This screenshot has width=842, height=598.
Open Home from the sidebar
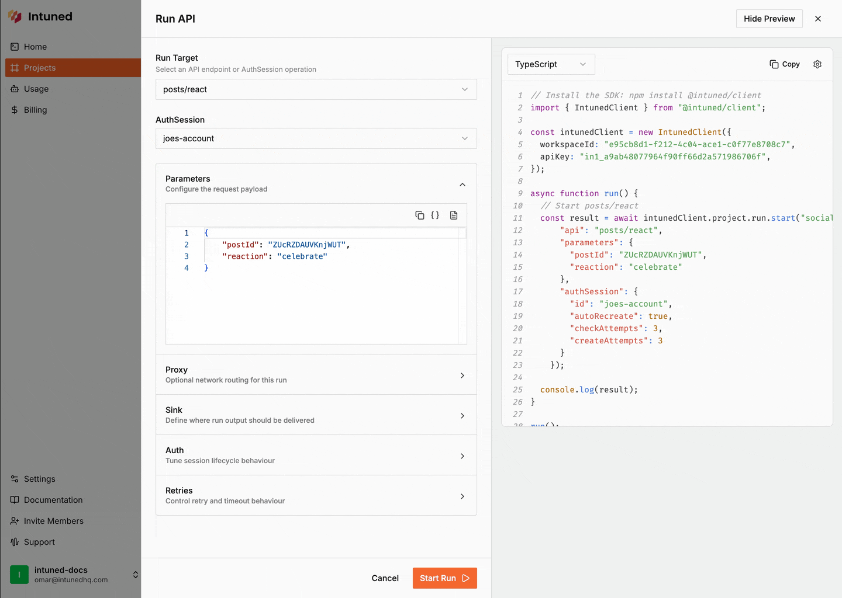coord(70,47)
